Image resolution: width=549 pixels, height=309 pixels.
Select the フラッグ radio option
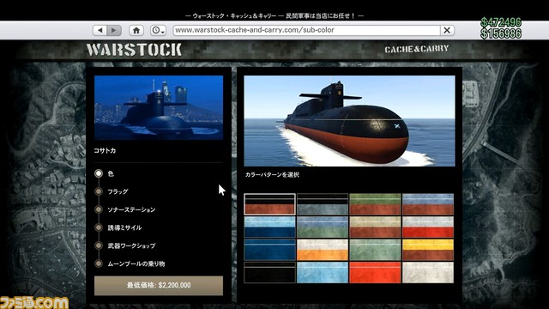point(99,191)
